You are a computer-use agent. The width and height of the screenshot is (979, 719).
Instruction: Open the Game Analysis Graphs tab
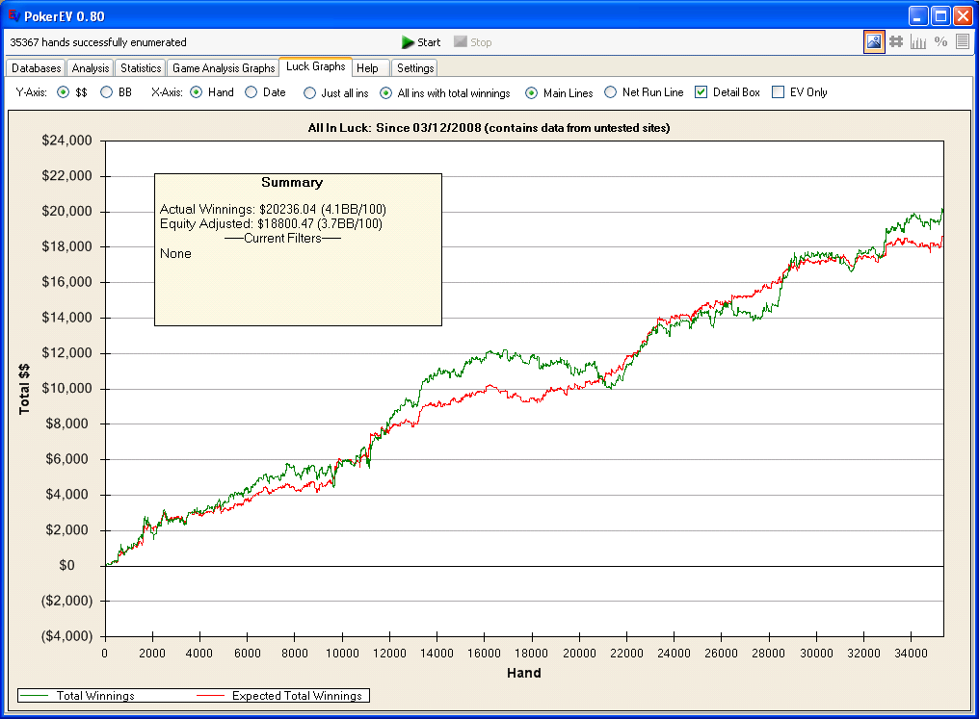224,68
